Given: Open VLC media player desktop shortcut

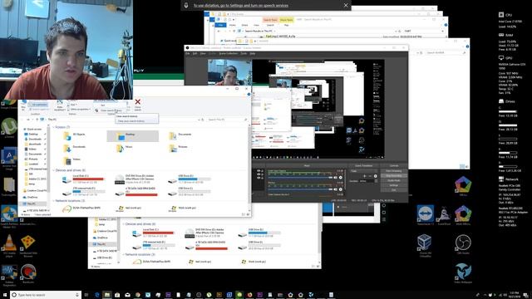Looking at the screenshot, I should pyautogui.click(x=9, y=246).
